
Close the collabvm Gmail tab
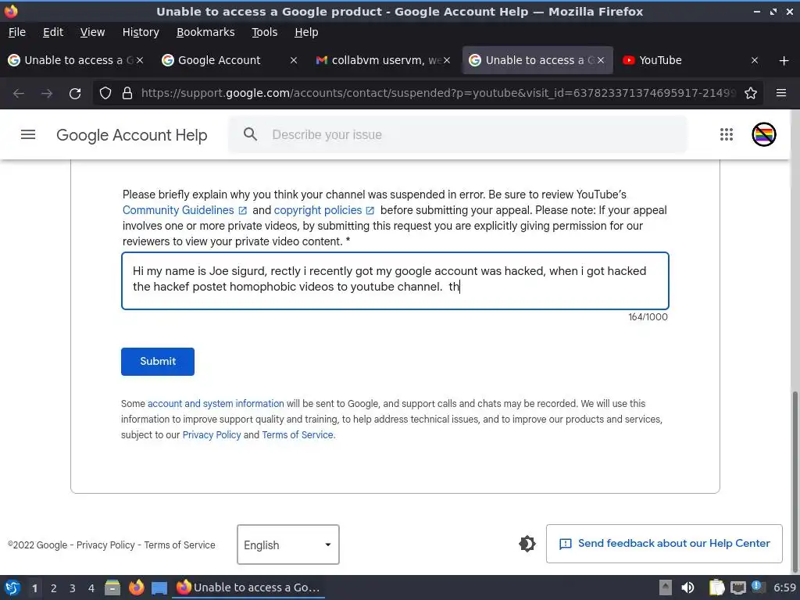[446, 61]
